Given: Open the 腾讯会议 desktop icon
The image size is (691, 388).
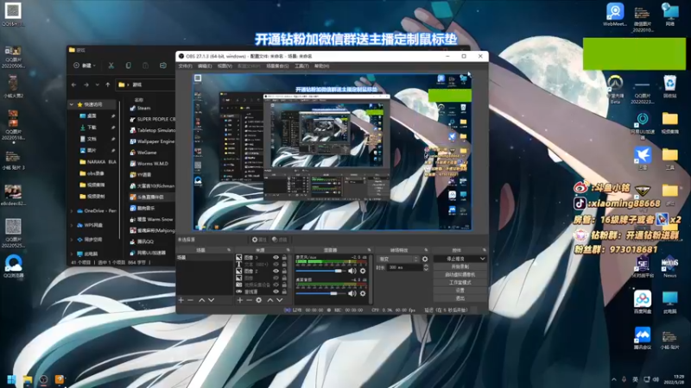Looking at the screenshot, I should pyautogui.click(x=643, y=338).
